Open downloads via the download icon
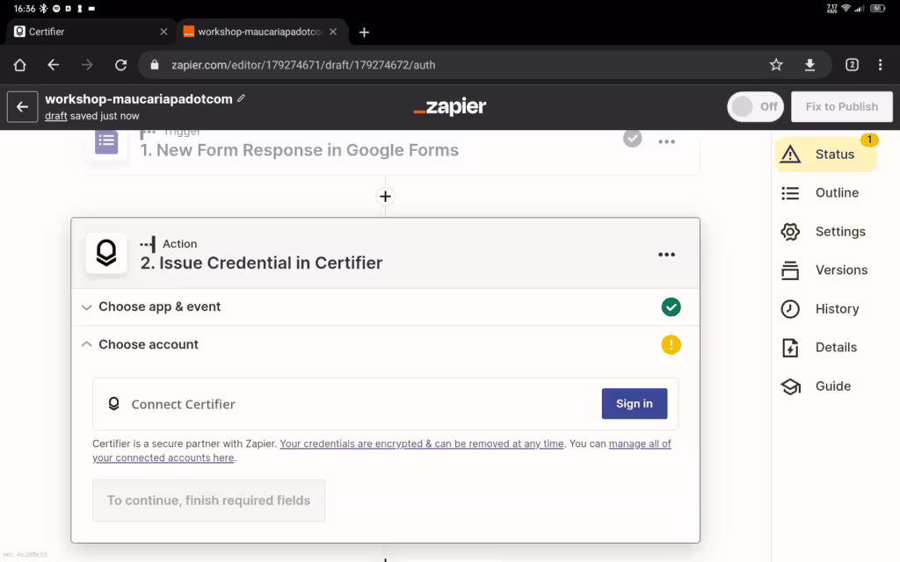 (809, 65)
